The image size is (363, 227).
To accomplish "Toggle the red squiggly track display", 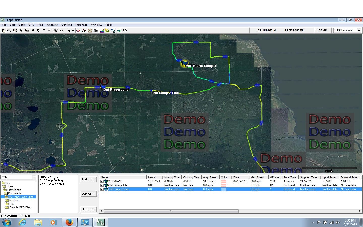I will click(x=78, y=31).
